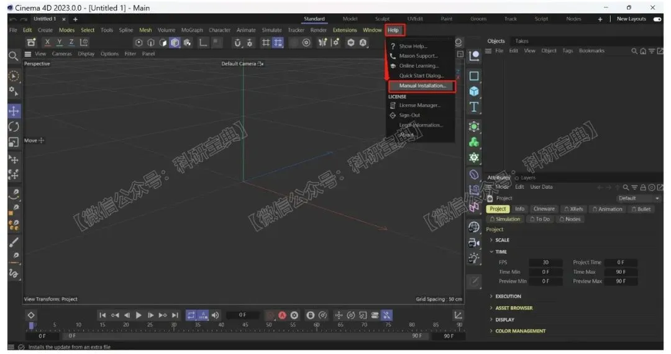Toggle the New Layouts switch
The height and width of the screenshot is (354, 671).
click(657, 19)
